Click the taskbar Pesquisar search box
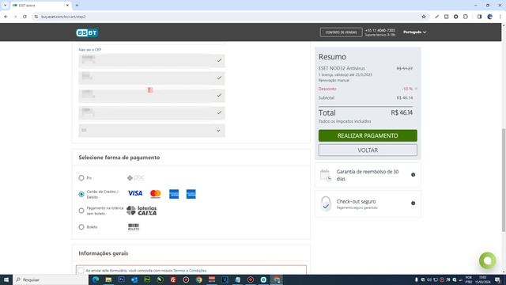The height and width of the screenshot is (285, 506). [51, 279]
